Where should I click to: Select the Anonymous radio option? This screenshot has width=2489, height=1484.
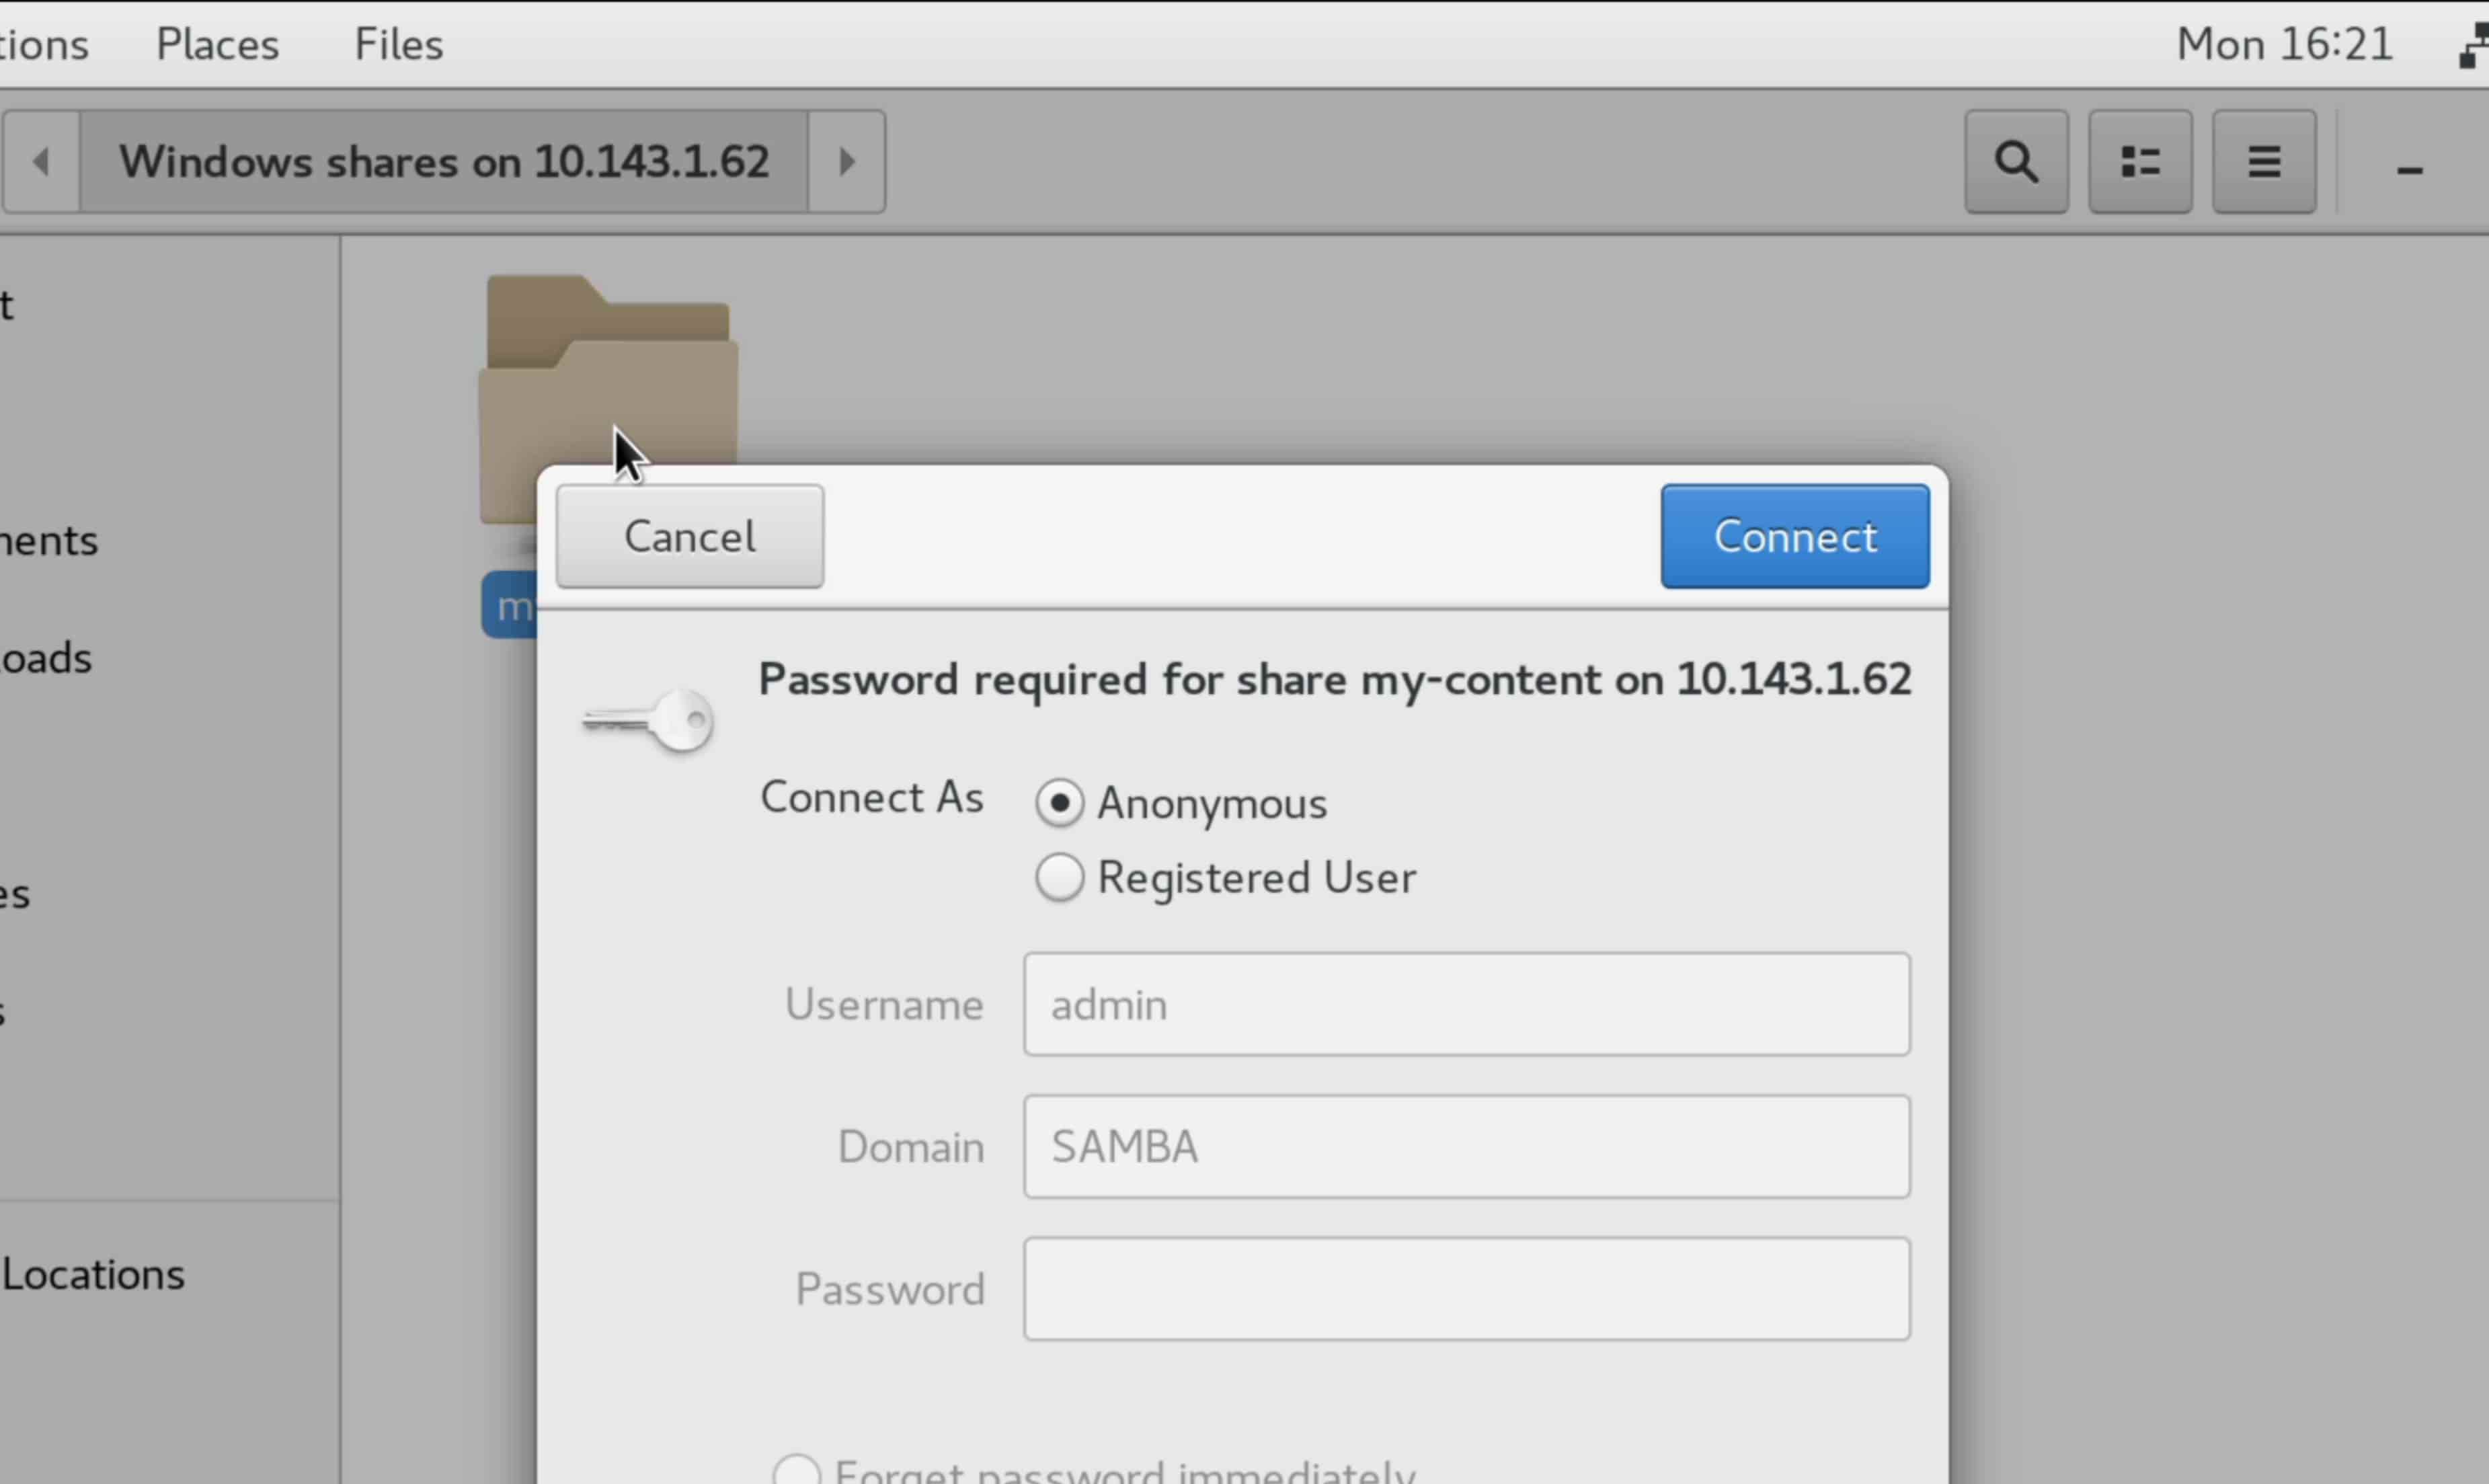click(1060, 803)
